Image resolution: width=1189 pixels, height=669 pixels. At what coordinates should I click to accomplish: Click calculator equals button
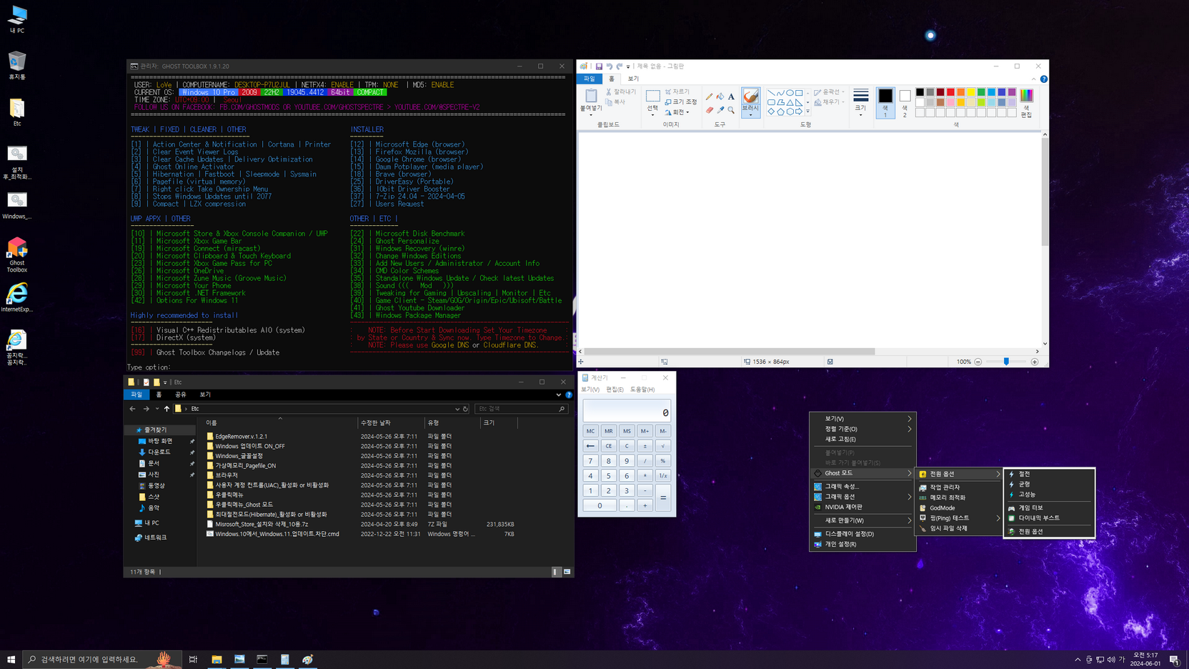pyautogui.click(x=663, y=497)
